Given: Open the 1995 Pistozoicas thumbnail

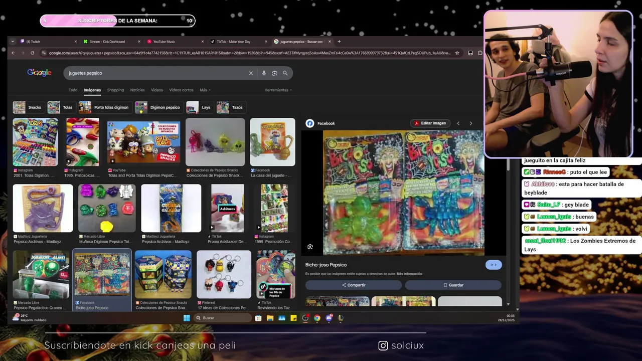Looking at the screenshot, I should point(82,142).
